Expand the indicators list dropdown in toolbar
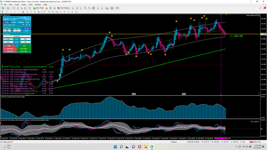The height and width of the screenshot is (150, 267). 109,8
